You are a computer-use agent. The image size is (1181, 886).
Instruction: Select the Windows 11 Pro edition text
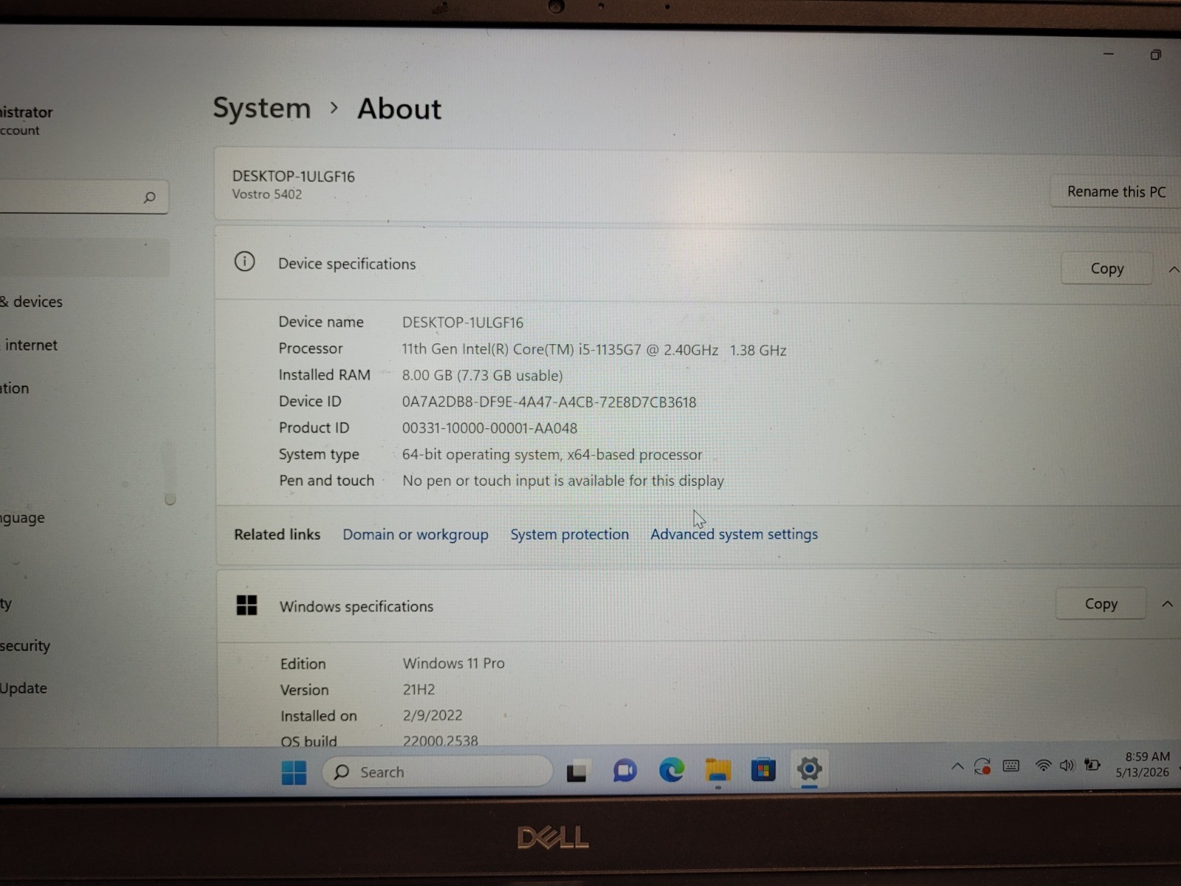(x=454, y=663)
